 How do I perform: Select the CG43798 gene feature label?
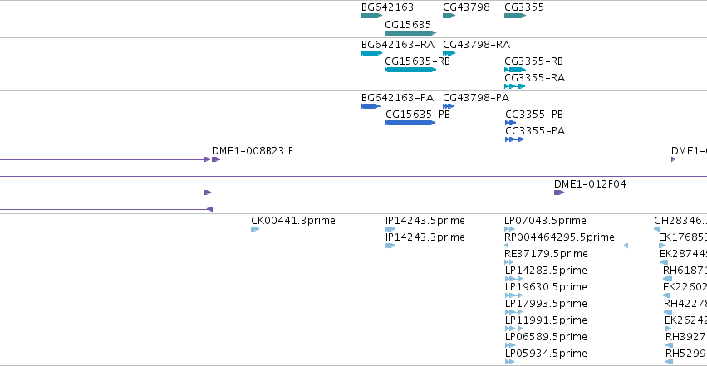click(466, 7)
